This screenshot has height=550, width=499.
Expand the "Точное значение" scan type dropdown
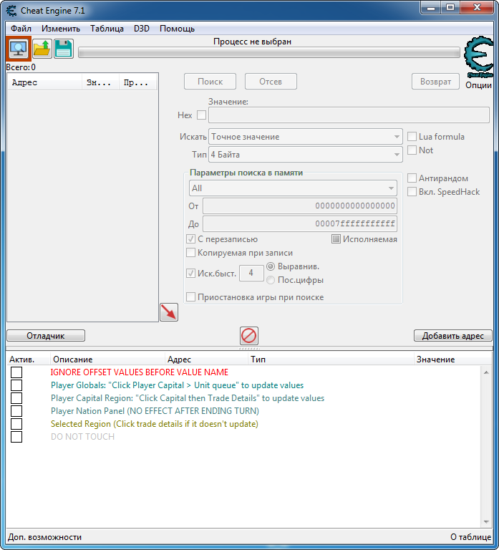(x=306, y=137)
